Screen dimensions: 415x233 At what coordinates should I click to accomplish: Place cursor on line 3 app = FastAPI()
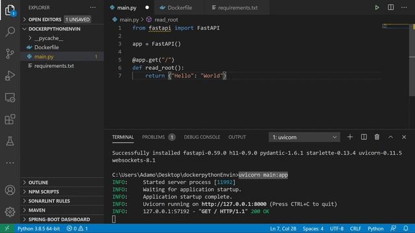coord(157,44)
